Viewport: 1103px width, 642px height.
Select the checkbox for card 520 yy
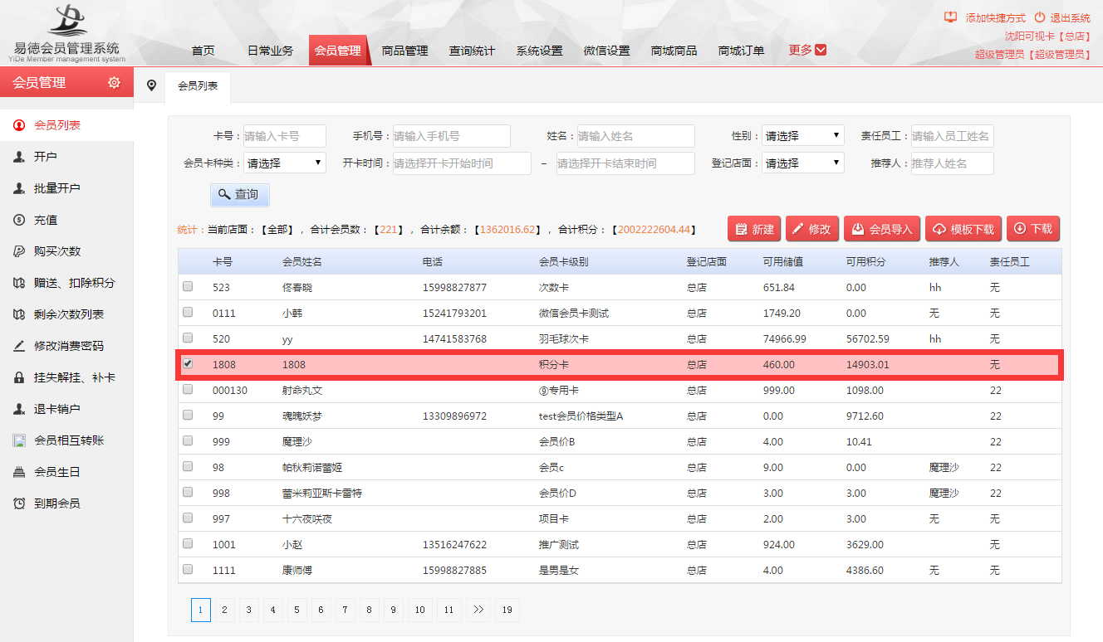pyautogui.click(x=188, y=338)
